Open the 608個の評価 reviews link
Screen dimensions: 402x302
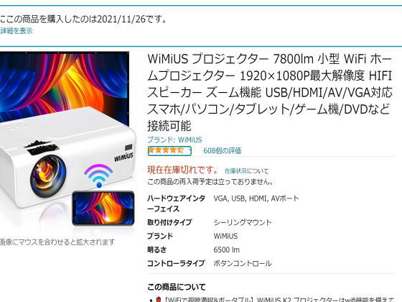click(223, 151)
